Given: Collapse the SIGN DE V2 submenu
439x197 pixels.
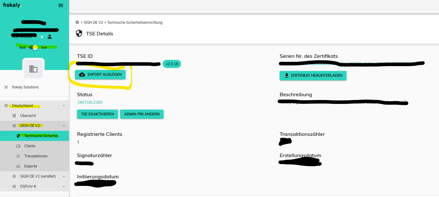Looking at the screenshot, I should [64, 126].
